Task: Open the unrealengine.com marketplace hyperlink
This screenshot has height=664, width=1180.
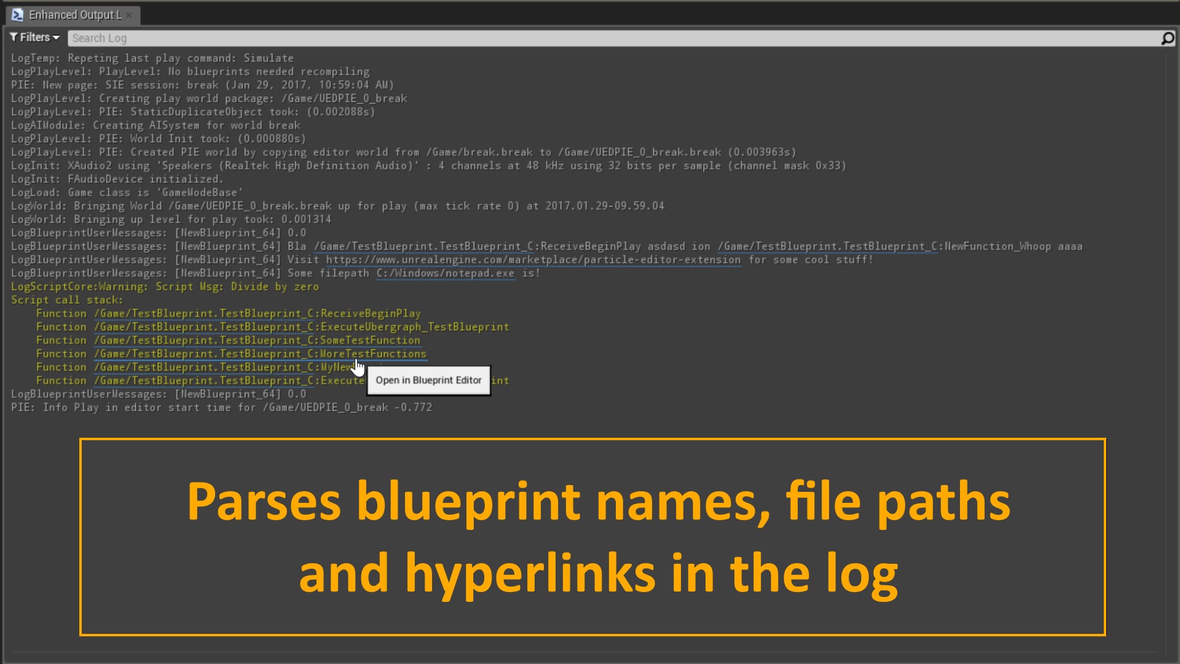Action: tap(533, 260)
